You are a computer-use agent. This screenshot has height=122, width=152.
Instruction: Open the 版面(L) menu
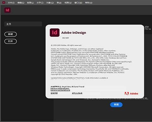30,3
